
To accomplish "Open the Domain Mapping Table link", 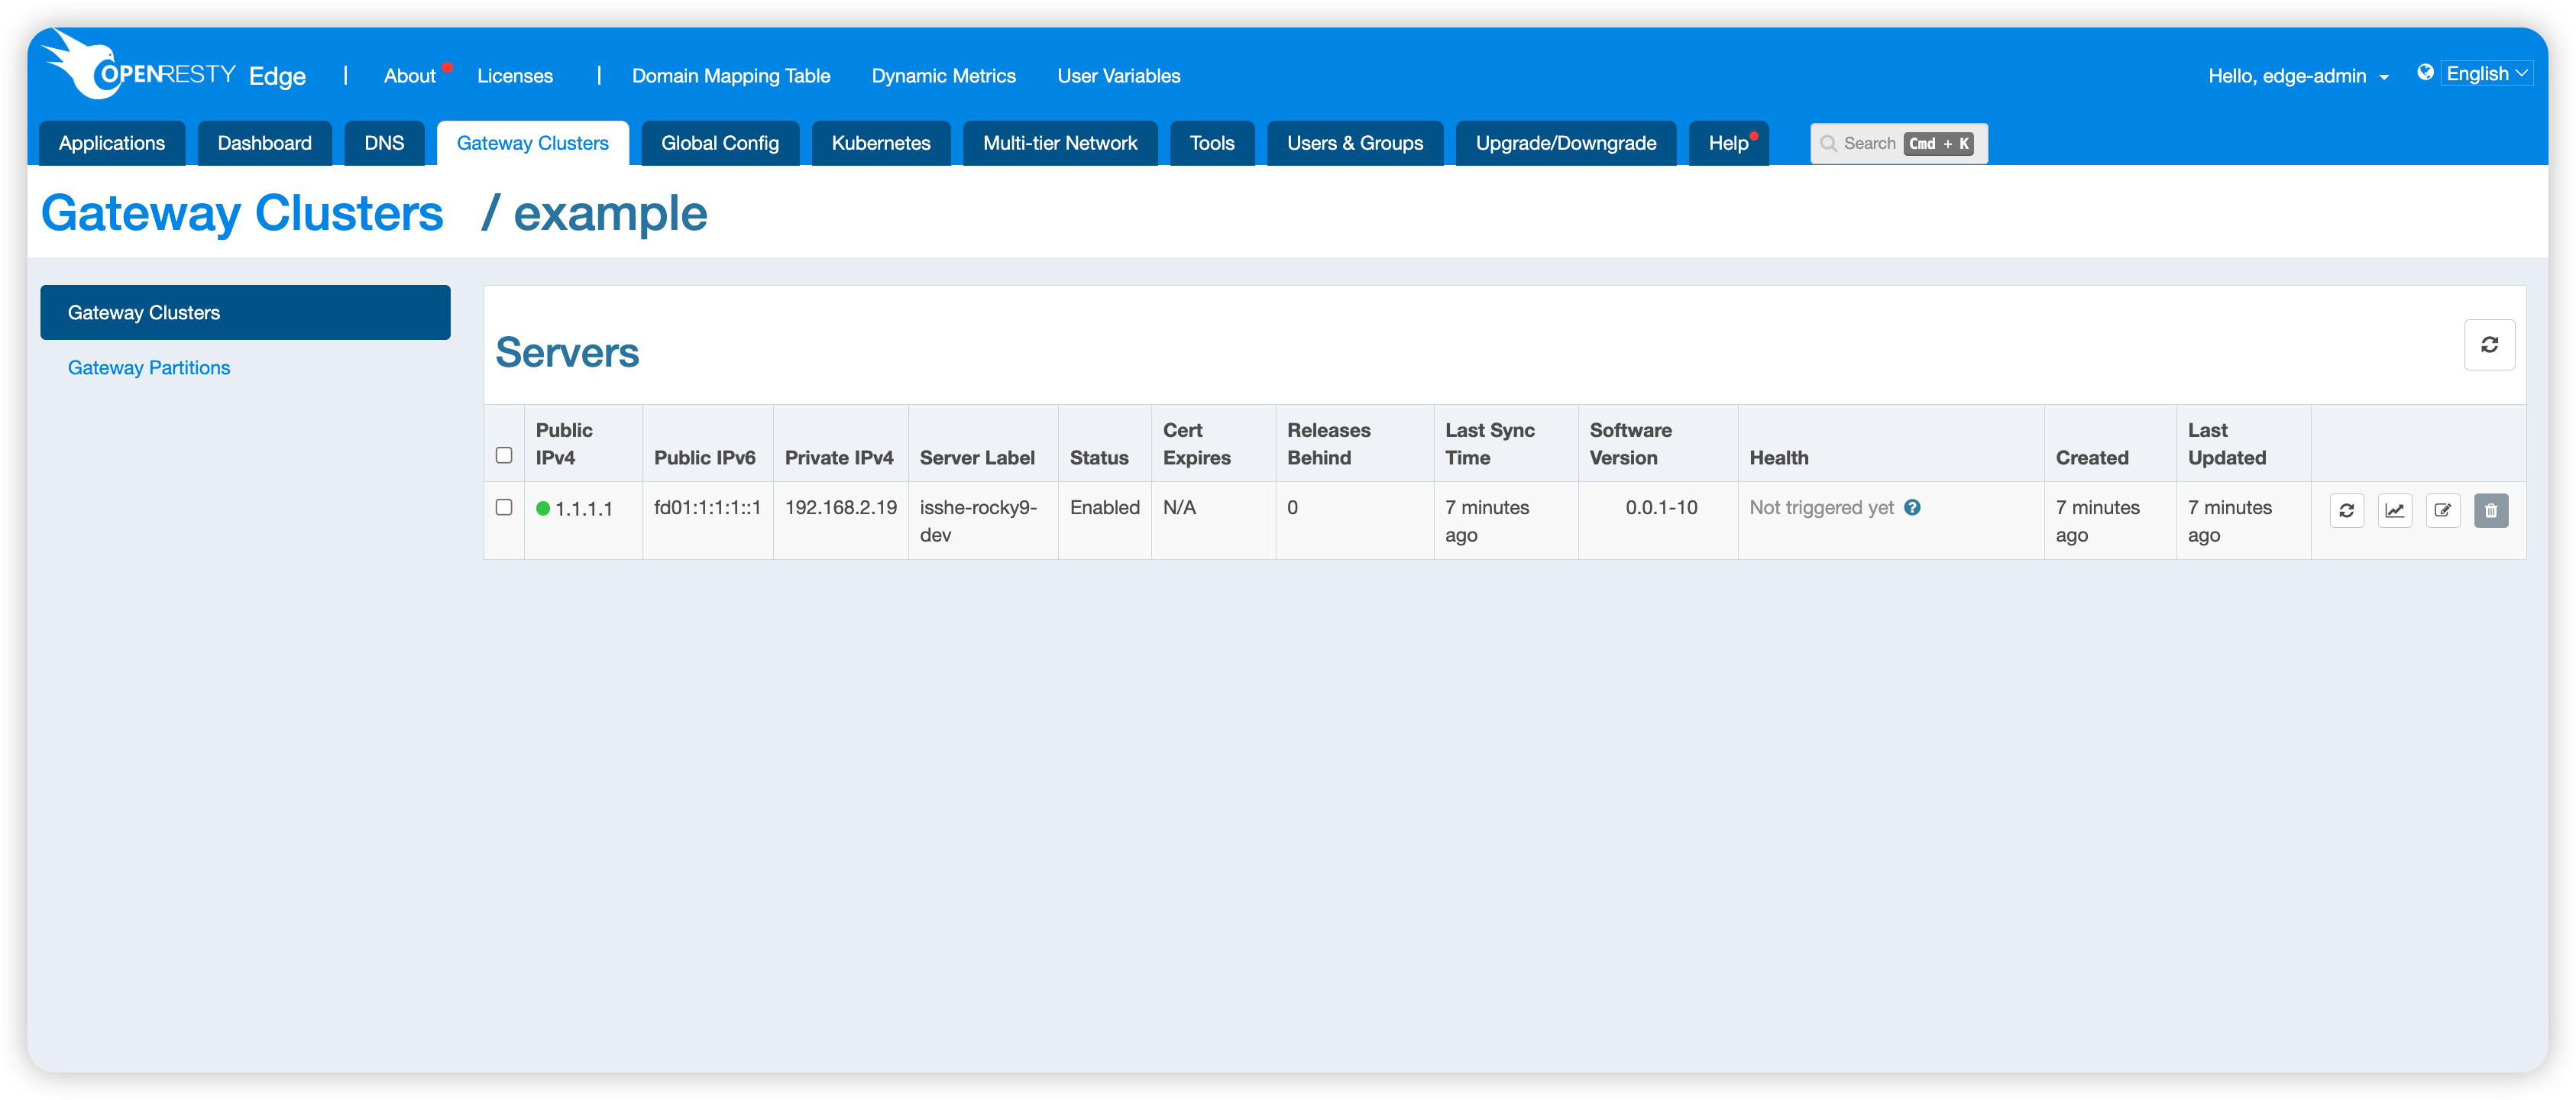I will (730, 76).
